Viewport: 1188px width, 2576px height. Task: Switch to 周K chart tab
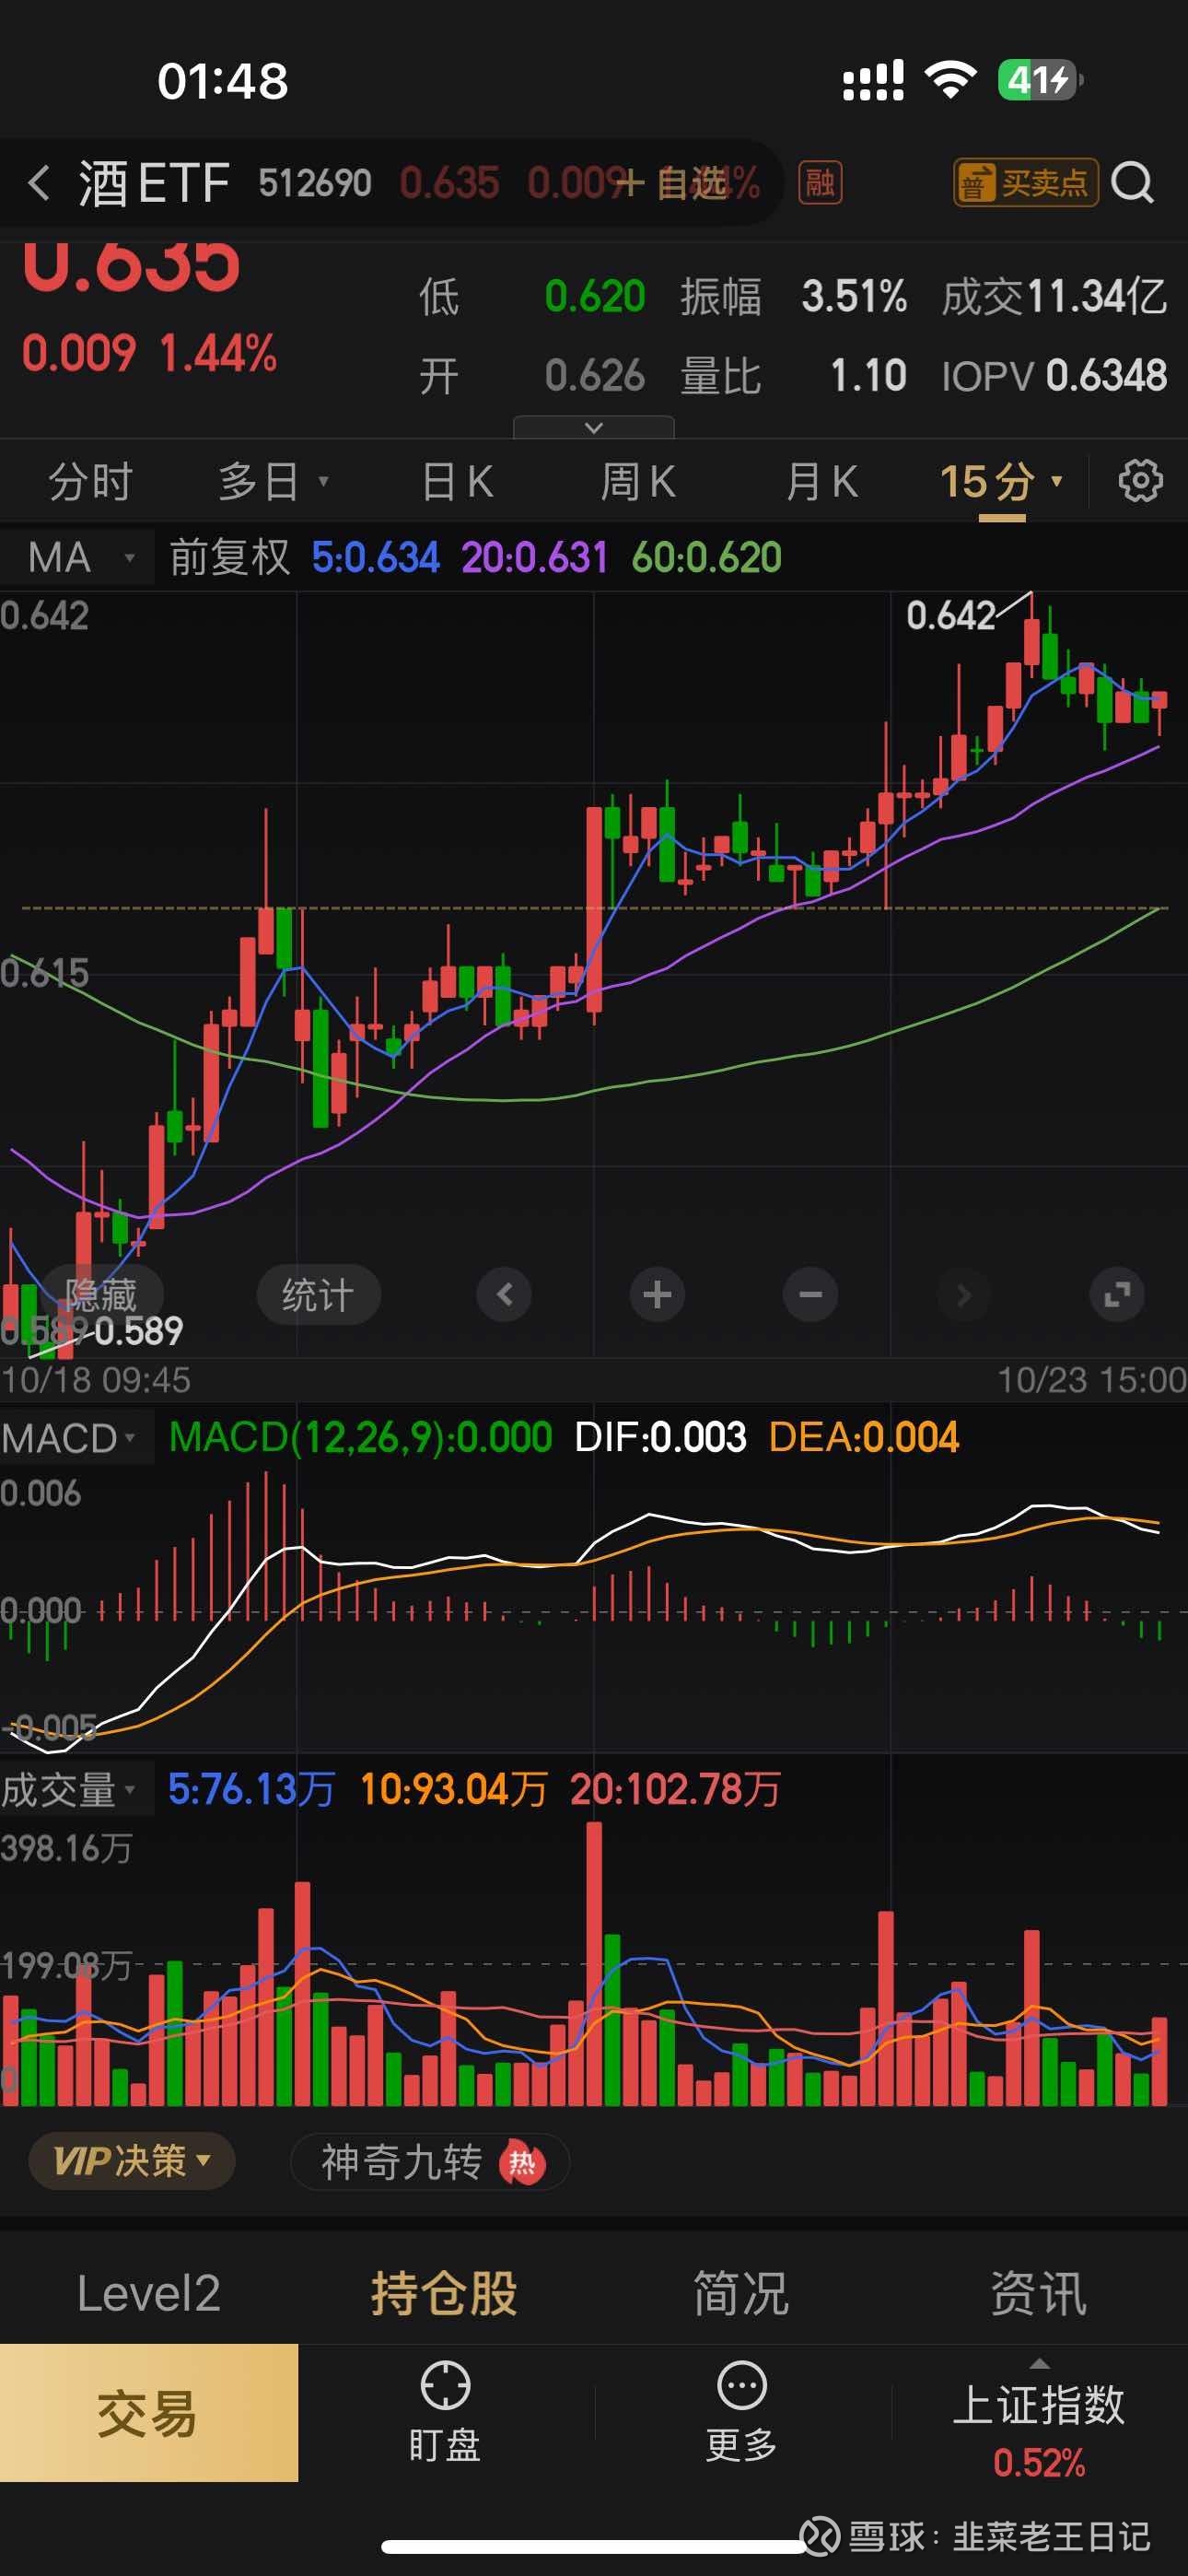click(638, 481)
